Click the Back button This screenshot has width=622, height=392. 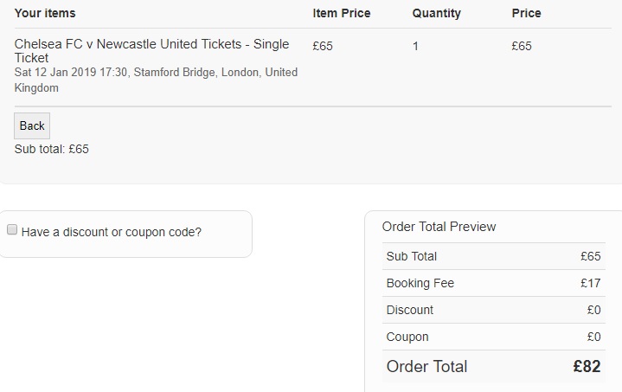pyautogui.click(x=32, y=125)
